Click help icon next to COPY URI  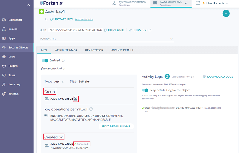(x=150, y=30)
